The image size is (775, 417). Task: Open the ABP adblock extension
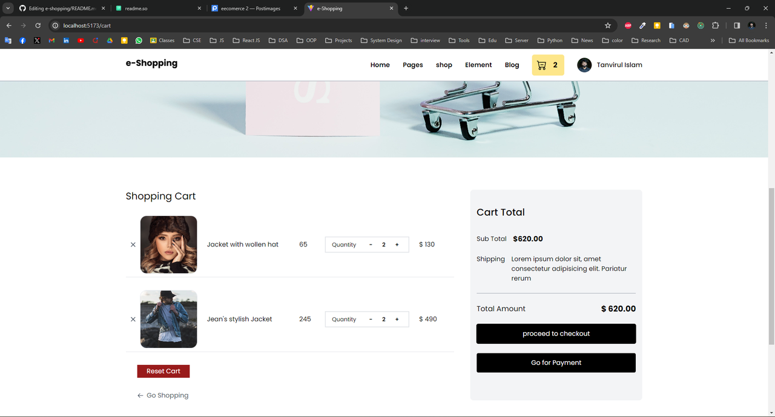pos(628,25)
